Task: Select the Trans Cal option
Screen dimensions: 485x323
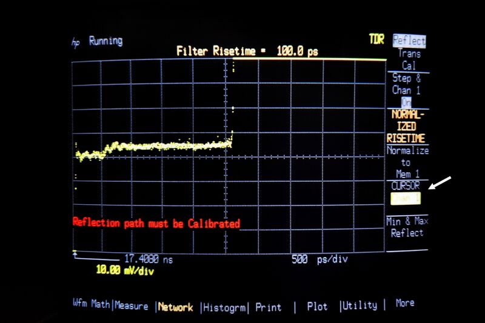Action: point(409,59)
